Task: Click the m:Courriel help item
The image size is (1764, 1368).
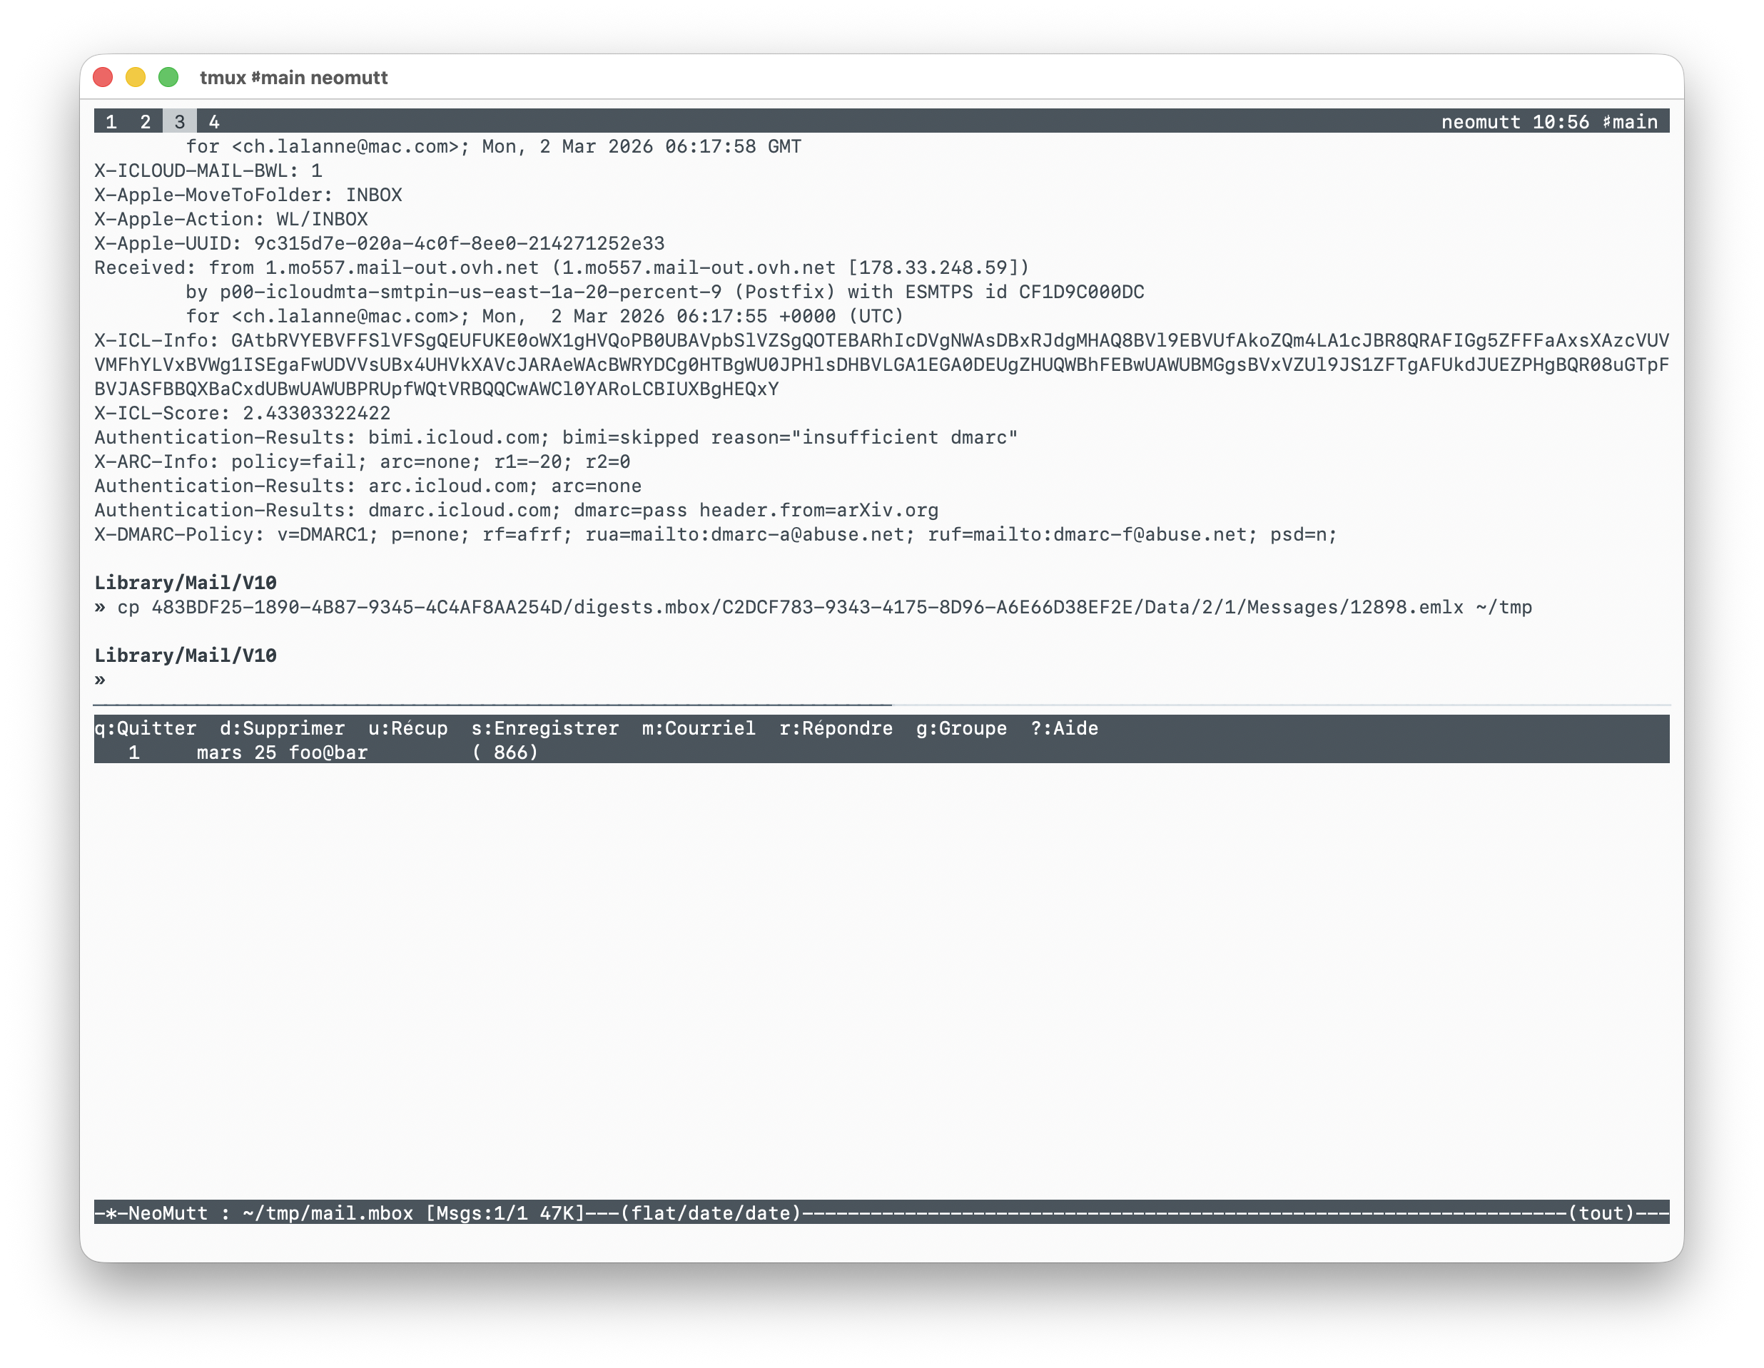Action: pyautogui.click(x=699, y=728)
